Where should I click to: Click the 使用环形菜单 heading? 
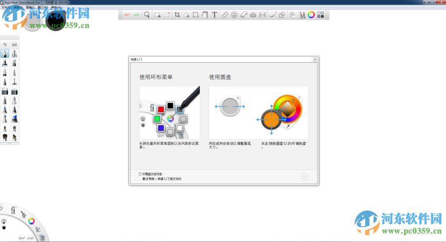pos(156,77)
